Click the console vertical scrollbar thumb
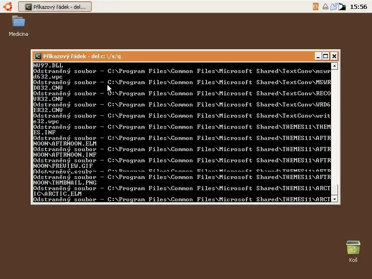This screenshot has width=372, height=279. pyautogui.click(x=334, y=190)
